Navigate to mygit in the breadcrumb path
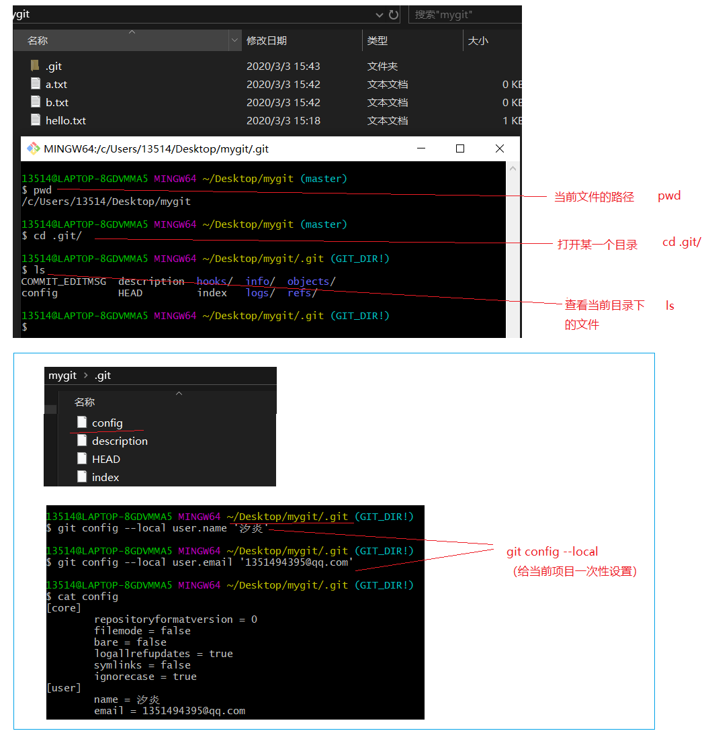Viewport: 704px width, 731px height. pyautogui.click(x=62, y=376)
